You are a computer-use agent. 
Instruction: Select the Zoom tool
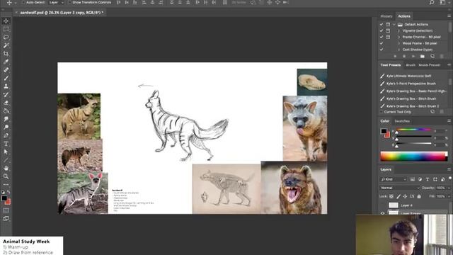pyautogui.click(x=6, y=176)
